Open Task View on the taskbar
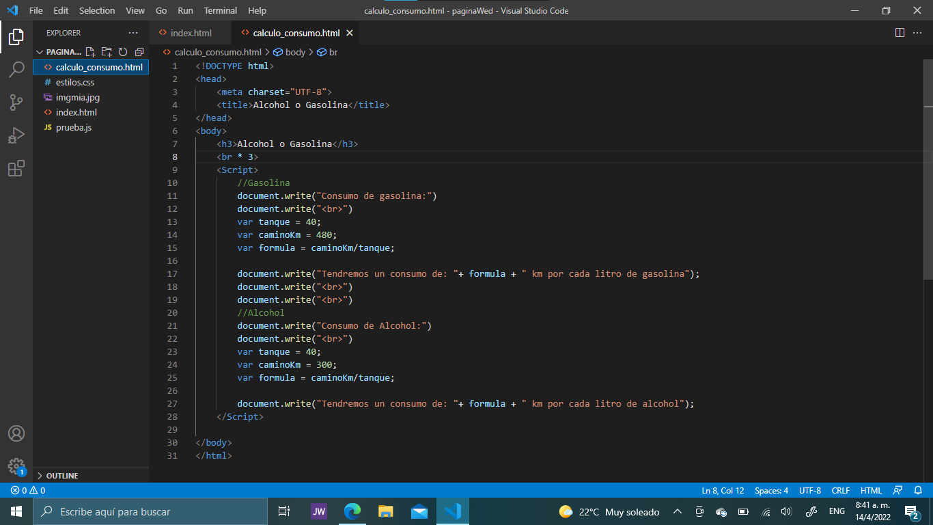Viewport: 933px width, 525px height. point(284,511)
